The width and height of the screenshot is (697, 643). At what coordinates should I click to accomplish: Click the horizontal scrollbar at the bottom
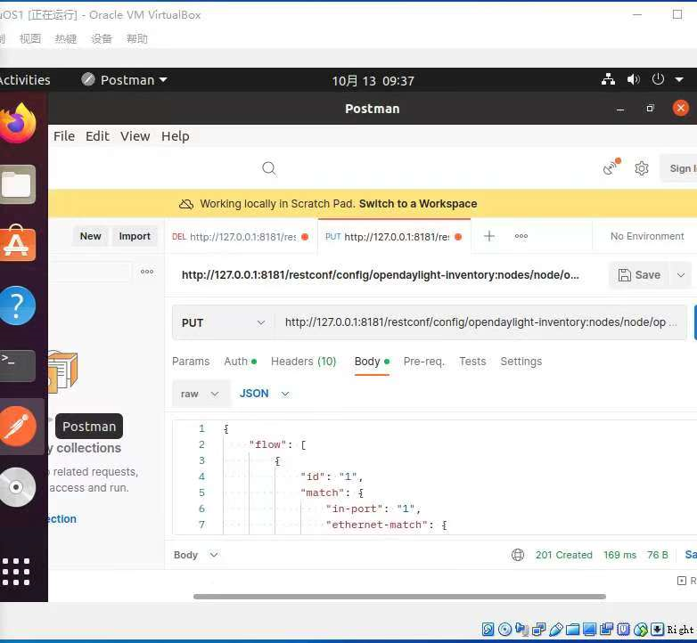(x=399, y=597)
